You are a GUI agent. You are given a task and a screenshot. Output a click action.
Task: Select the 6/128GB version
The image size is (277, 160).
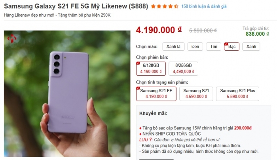(152, 68)
